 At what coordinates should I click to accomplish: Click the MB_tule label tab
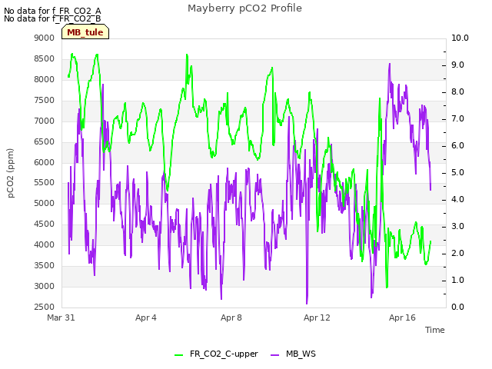click(85, 32)
